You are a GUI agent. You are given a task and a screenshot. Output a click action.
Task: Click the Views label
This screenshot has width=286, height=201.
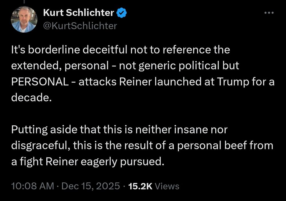167,186
